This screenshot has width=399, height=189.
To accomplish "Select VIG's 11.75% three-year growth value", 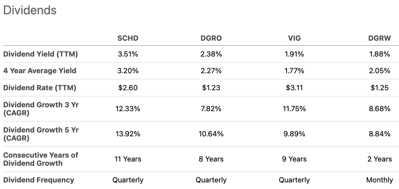I will pyautogui.click(x=294, y=109).
